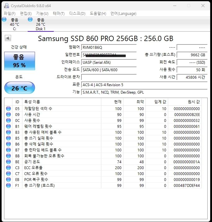
Task: Click the 사용 횟수 value 50 회
Action: [x=192, y=70]
